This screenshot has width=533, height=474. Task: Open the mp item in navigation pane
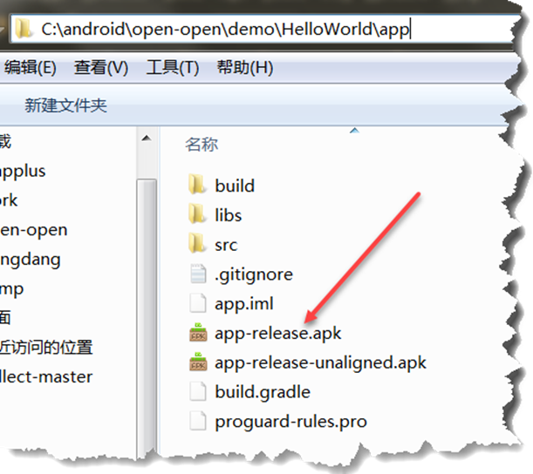11,289
